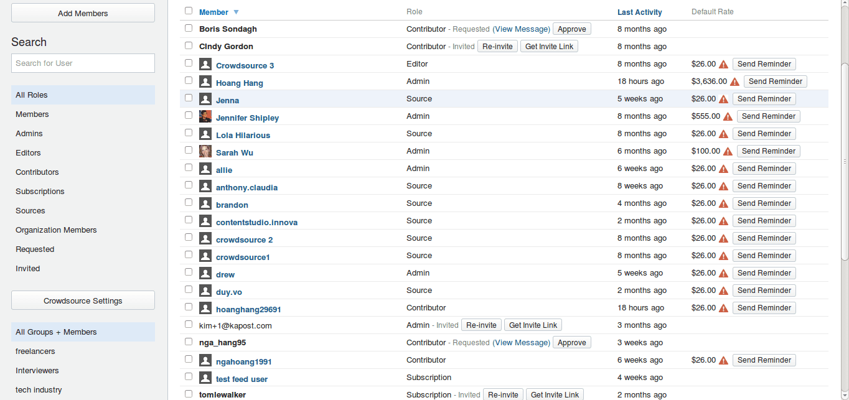Viewport: 849px width, 400px height.
Task: Select the checkbox next to Lola Hilarious
Action: (x=189, y=133)
